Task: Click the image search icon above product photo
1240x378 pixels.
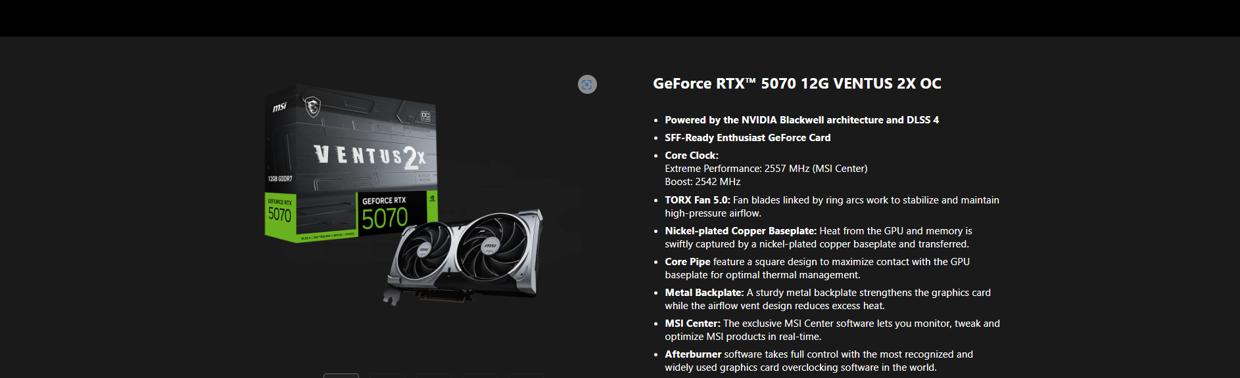Action: [587, 84]
